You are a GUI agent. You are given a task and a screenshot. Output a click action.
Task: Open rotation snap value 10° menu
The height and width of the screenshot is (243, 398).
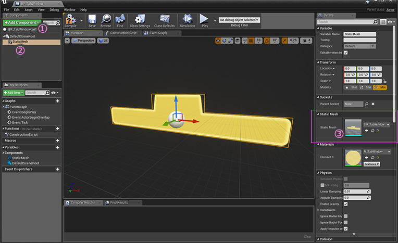(275, 41)
